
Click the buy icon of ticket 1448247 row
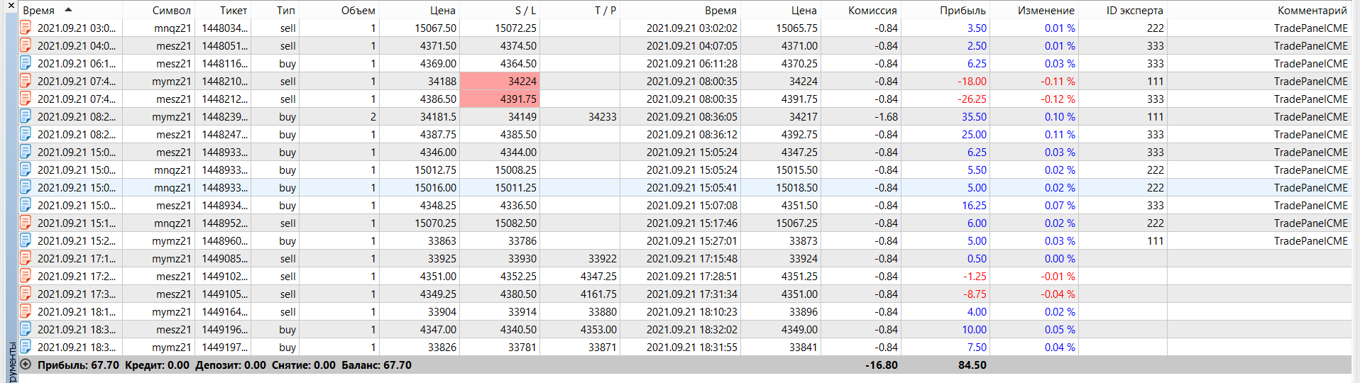click(x=26, y=134)
